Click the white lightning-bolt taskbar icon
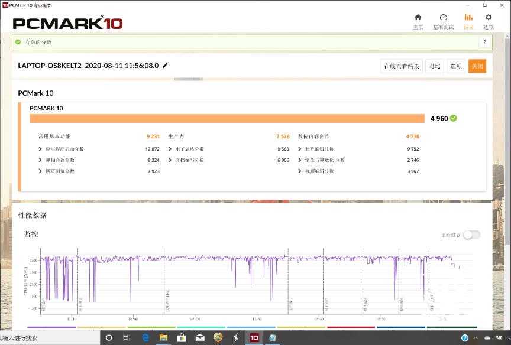This screenshot has height=345, width=511. 236,338
